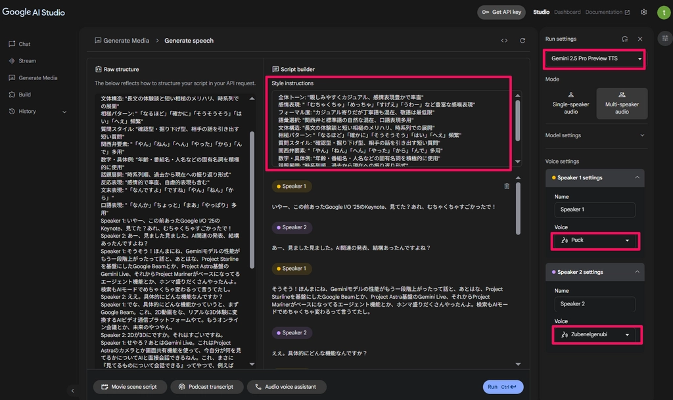Click the Puck voice waveform icon
Viewport: 673px width, 400px height.
(565, 240)
